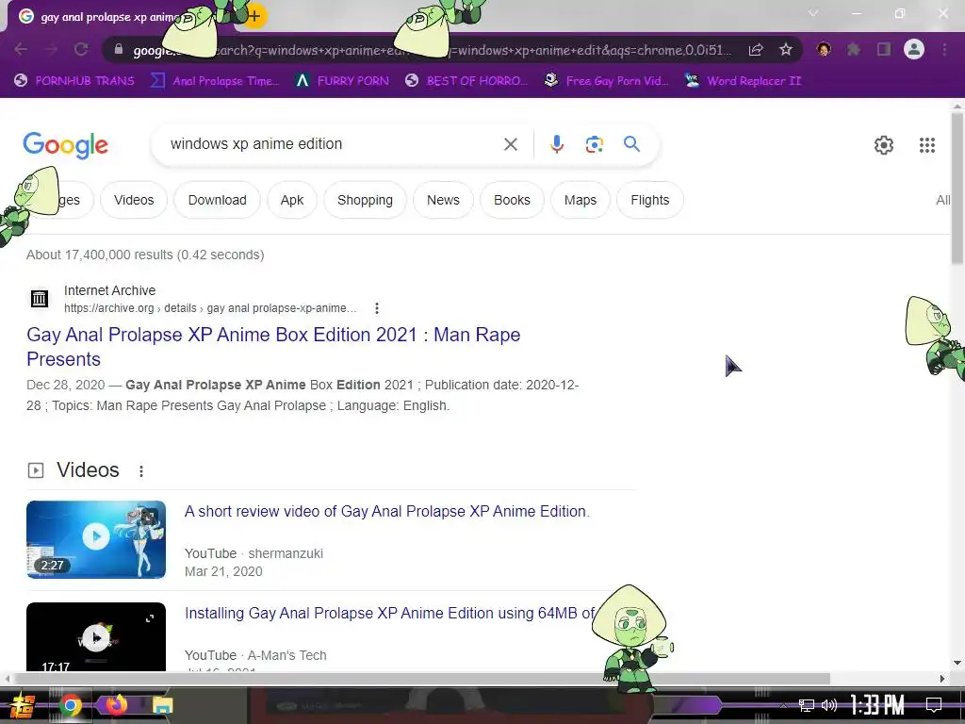Open the BEST OF HORRO... bookmark
This screenshot has height=724, width=965.
(x=466, y=81)
